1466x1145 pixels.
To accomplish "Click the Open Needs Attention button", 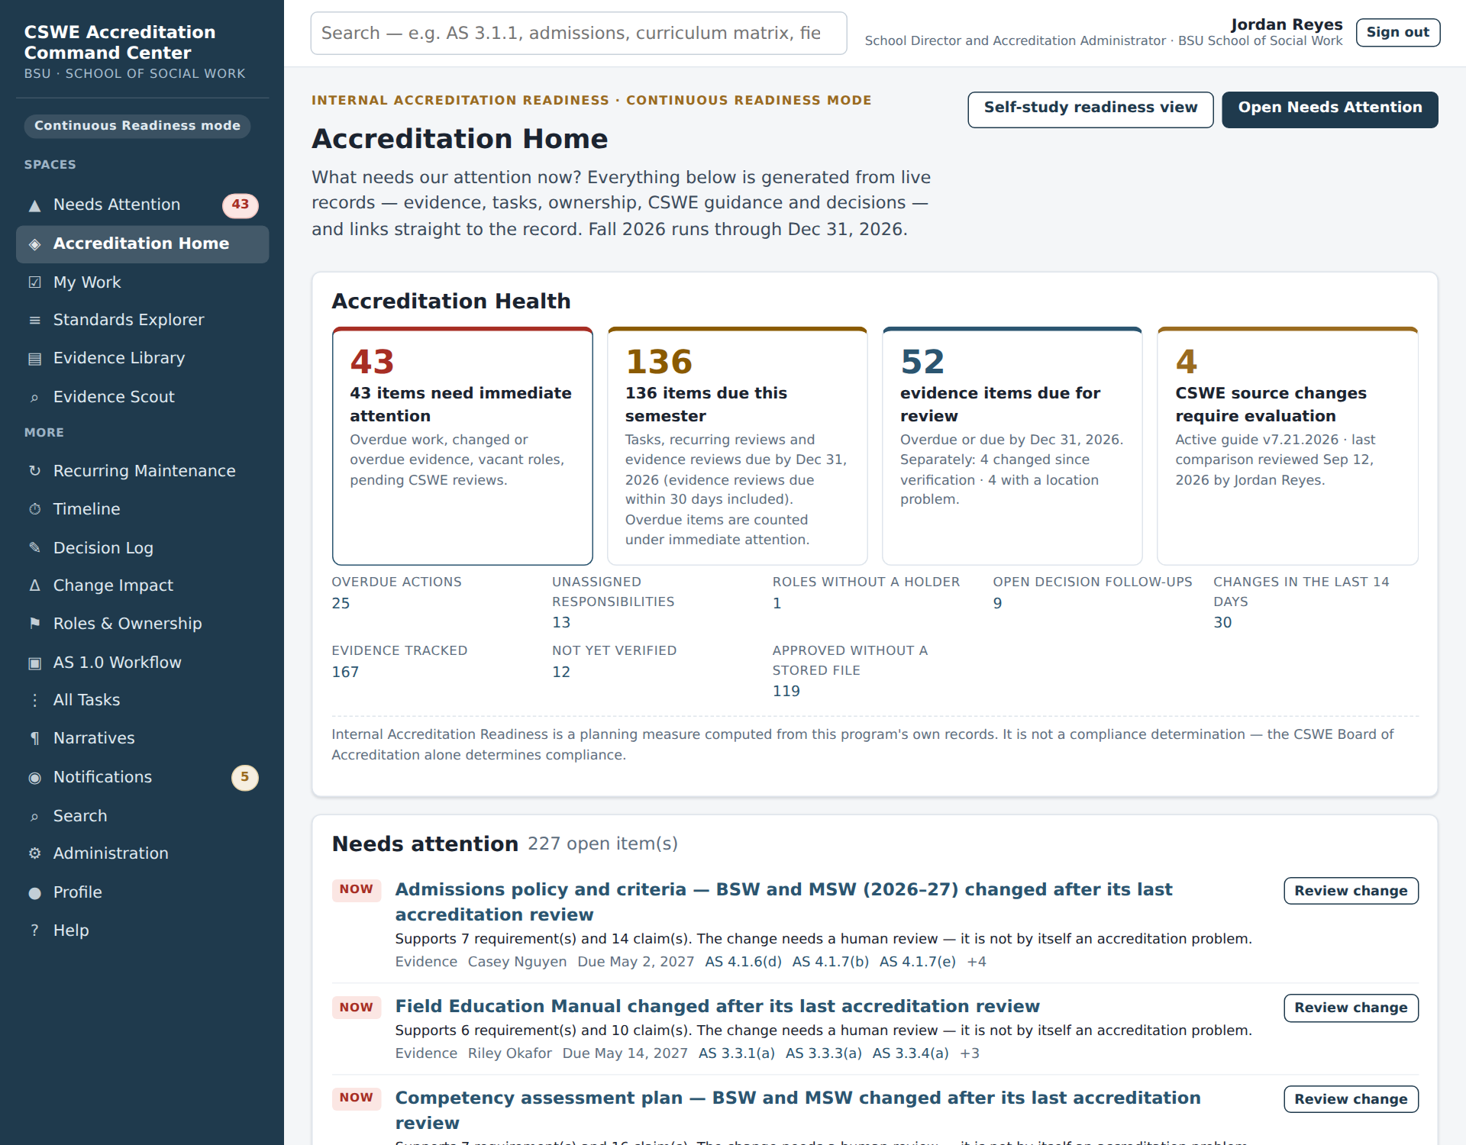I will 1329,109.
